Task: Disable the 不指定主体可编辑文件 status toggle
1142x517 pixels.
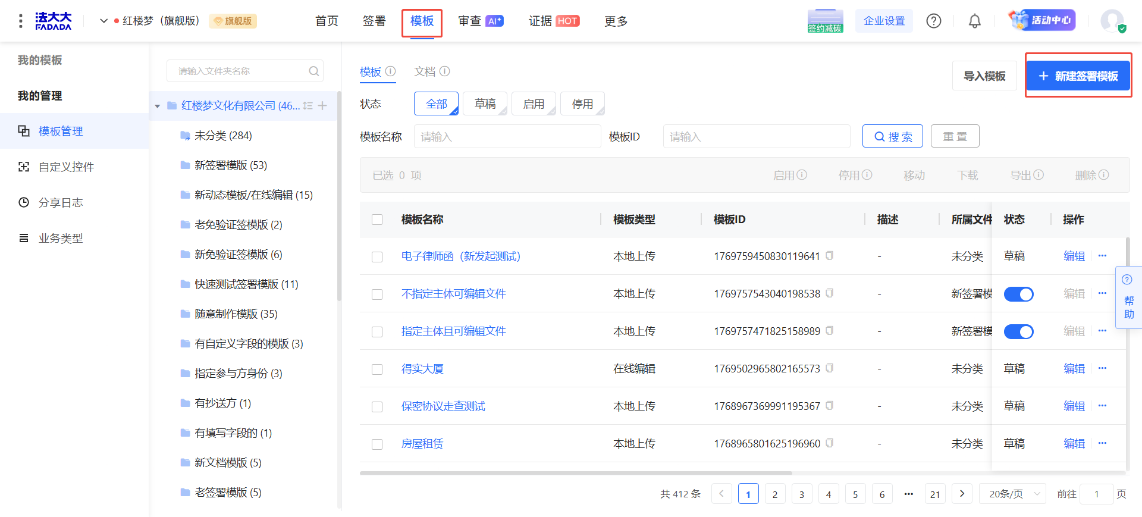Action: (1018, 294)
